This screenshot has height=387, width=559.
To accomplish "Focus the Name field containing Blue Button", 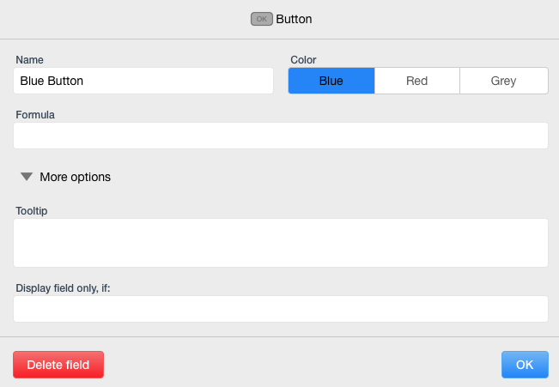I will 143,81.
